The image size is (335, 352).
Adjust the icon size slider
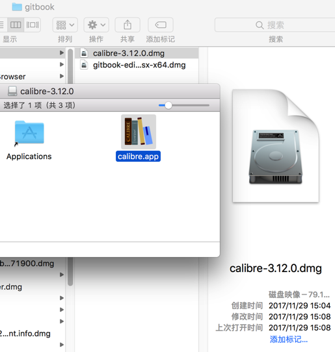(x=168, y=105)
